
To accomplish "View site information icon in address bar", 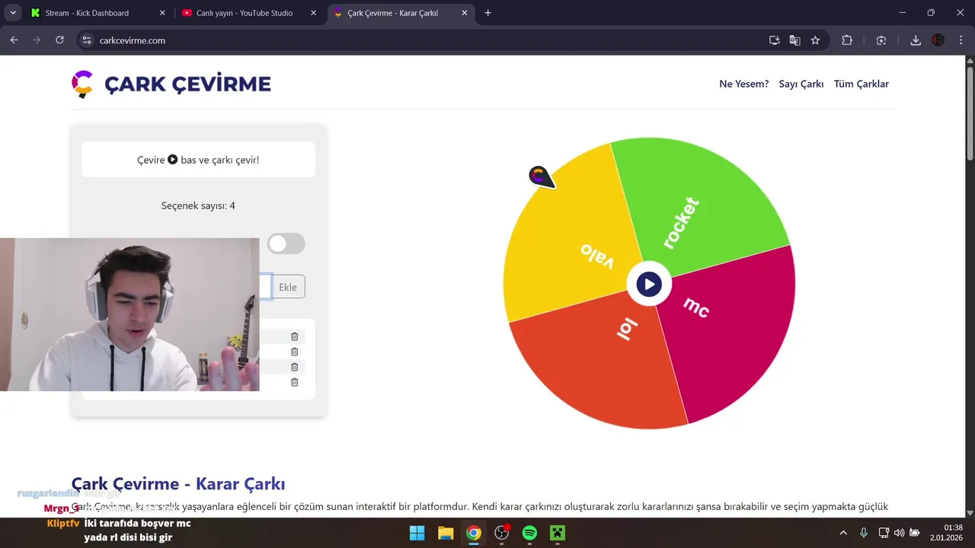I will (x=86, y=40).
